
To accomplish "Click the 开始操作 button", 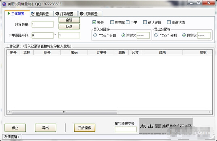I will (x=85, y=128).
